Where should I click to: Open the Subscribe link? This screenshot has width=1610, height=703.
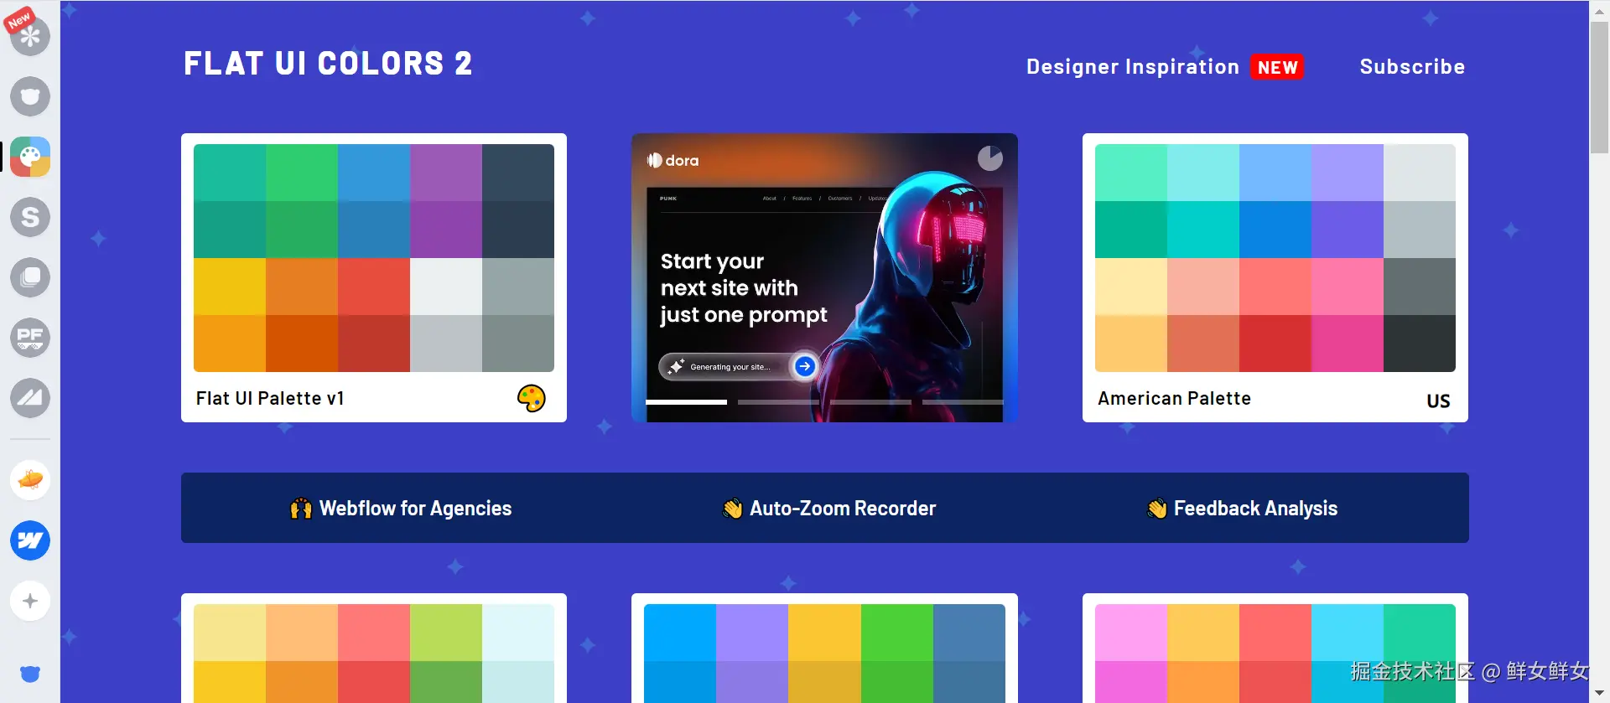pos(1412,67)
